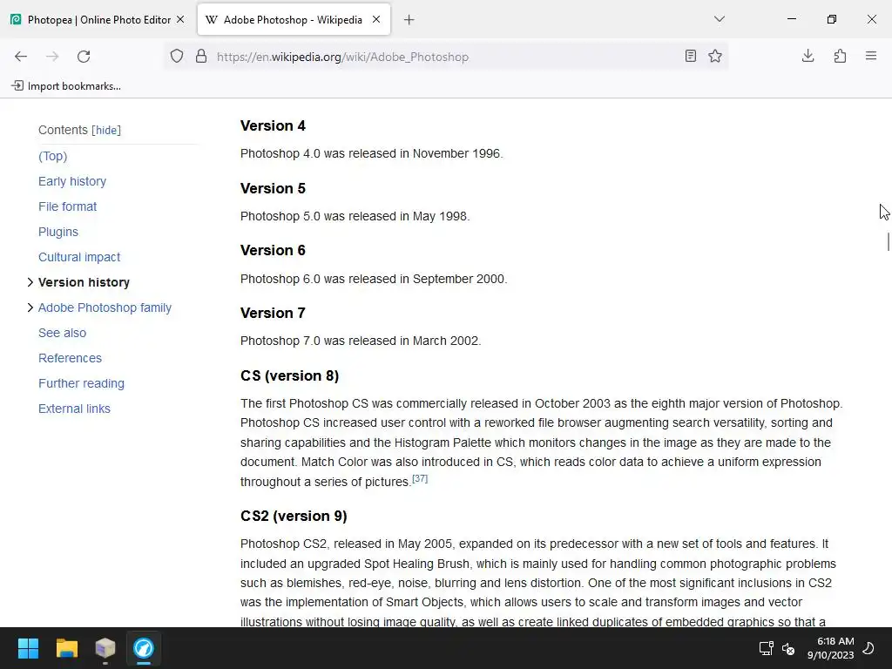
Task: Go back with the browser back arrow
Action: [21, 57]
